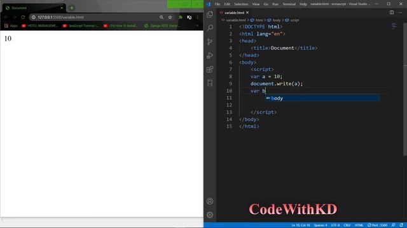Close the variable.html editor tab

247,13
